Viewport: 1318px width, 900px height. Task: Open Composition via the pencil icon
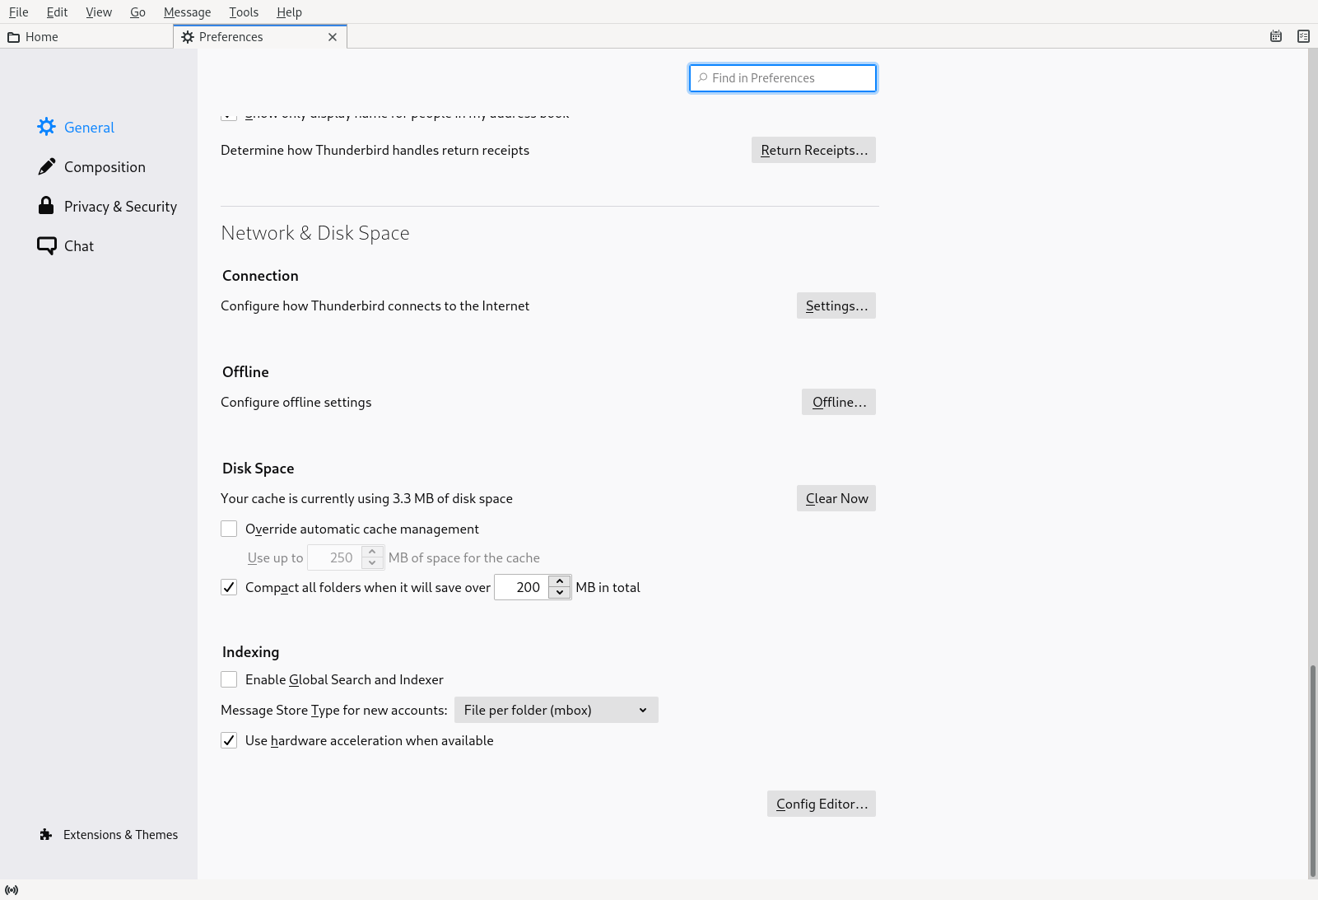[47, 166]
